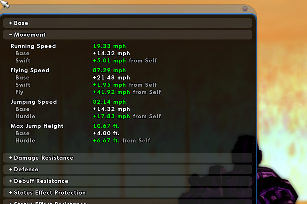Click the 19.33 mph running speed total
This screenshot has height=204, width=307.
pyautogui.click(x=109, y=46)
